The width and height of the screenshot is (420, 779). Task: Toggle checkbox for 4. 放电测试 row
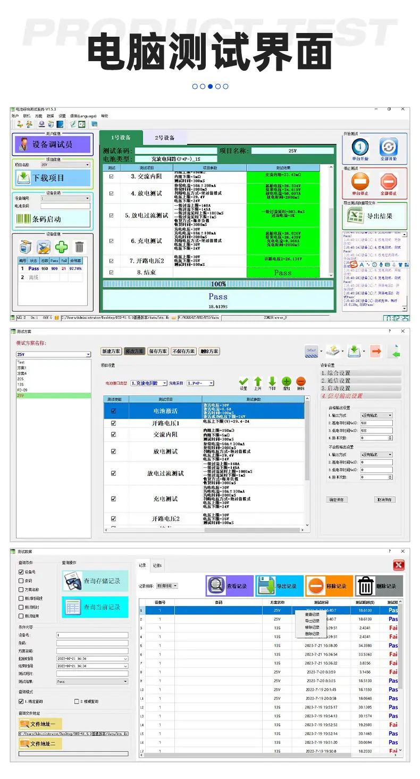pos(111,194)
